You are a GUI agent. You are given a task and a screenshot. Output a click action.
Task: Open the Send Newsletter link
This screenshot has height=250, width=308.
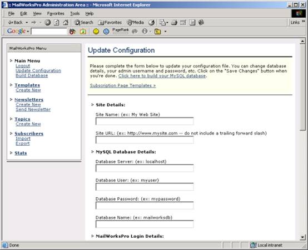pos(33,109)
